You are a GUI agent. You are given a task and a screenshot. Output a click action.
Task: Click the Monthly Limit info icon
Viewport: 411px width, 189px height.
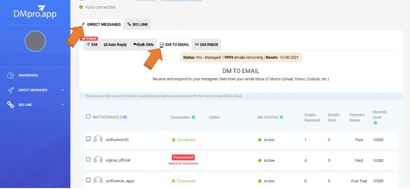tap(375, 123)
